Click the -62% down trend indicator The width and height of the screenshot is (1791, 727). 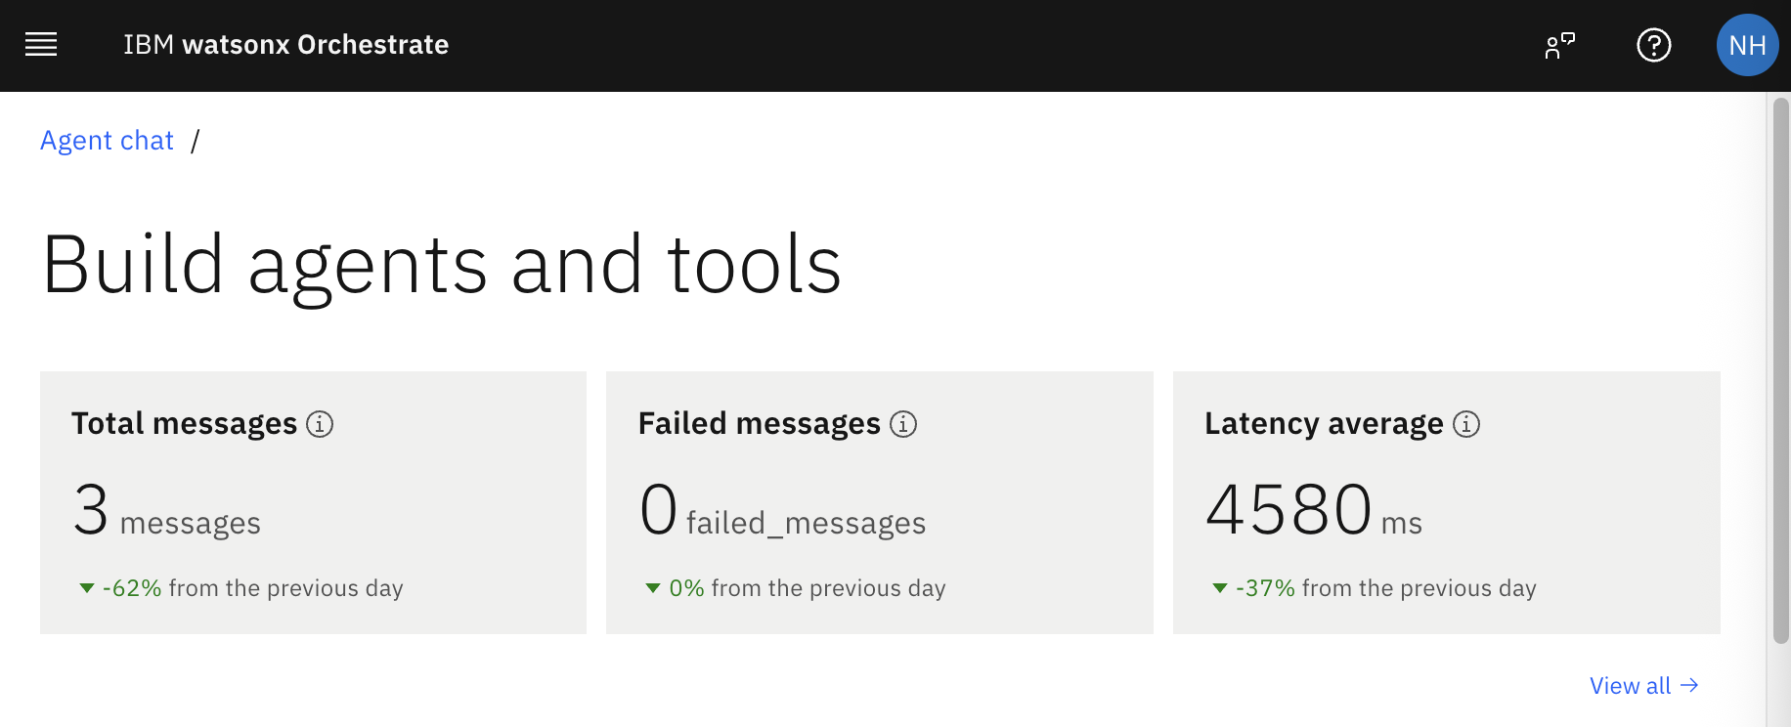pos(87,588)
